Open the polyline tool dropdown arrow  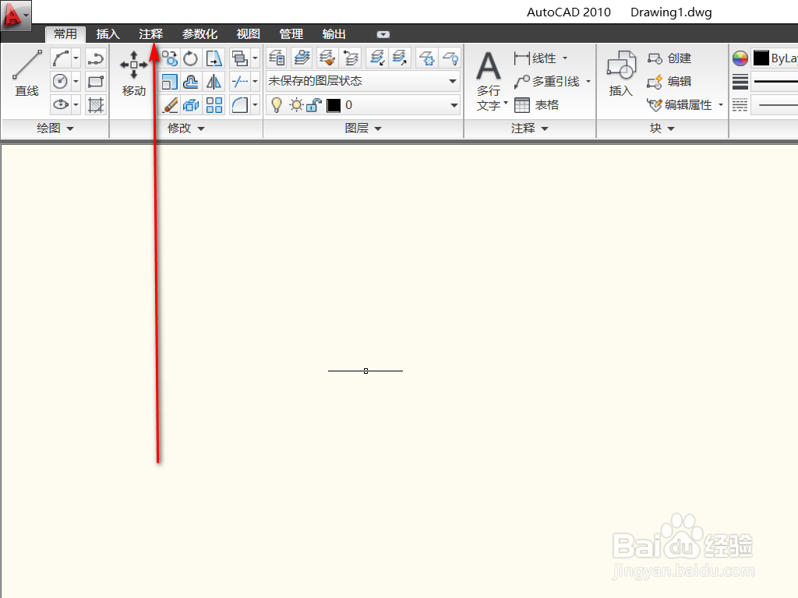point(76,58)
